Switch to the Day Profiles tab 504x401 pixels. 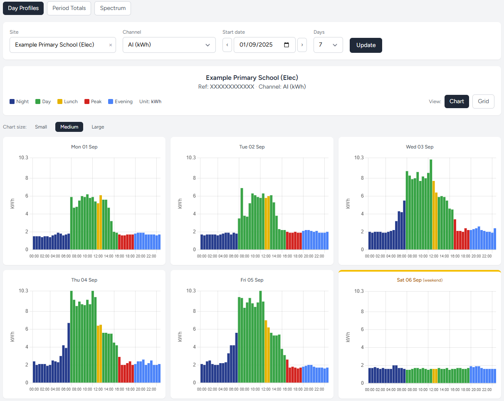click(23, 8)
